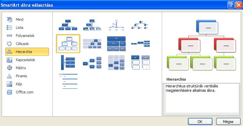Select the table hierarchy stacked-blocks layout
243x126 pixels.
pyautogui.click(x=116, y=44)
